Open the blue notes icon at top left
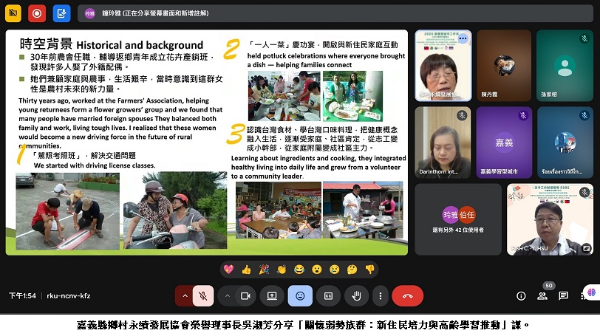The width and height of the screenshot is (600, 336). 61,13
